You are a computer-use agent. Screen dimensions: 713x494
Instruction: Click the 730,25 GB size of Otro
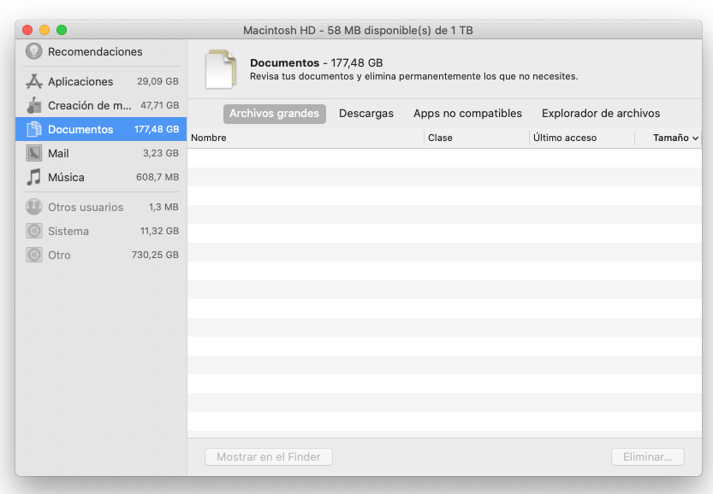(155, 256)
